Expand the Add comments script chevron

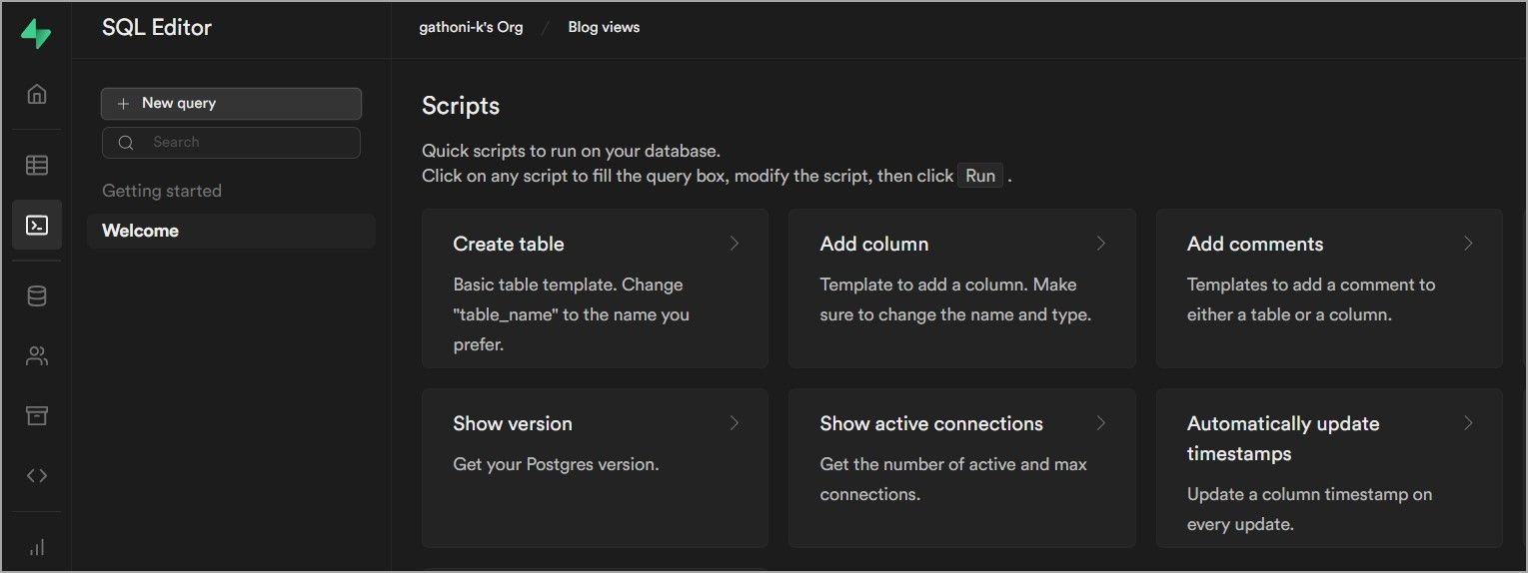point(1468,244)
